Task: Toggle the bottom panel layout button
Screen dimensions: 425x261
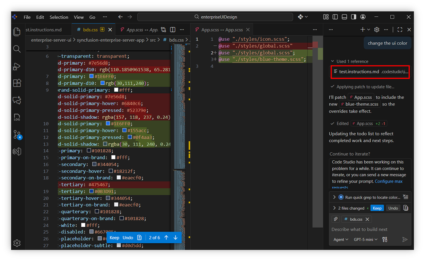Action: (x=344, y=17)
